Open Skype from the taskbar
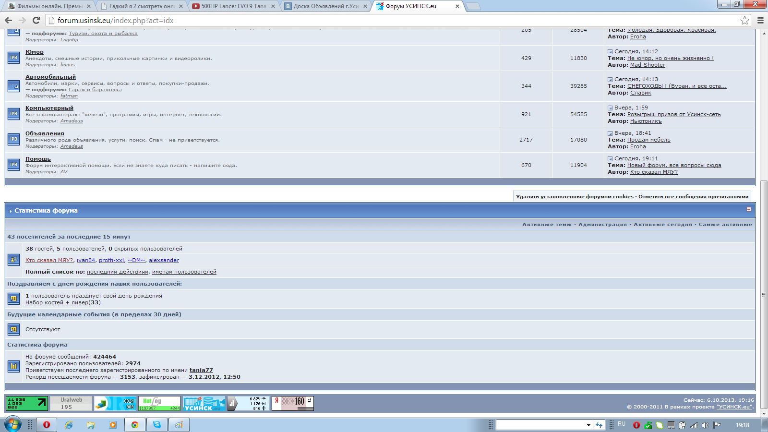The width and height of the screenshot is (768, 432). [x=157, y=425]
